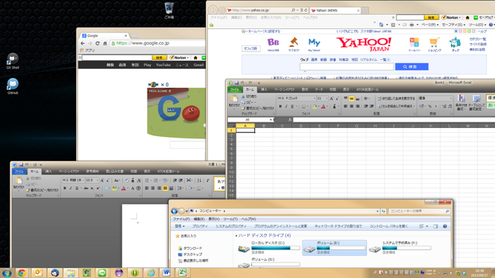Image resolution: width=495 pixels, height=278 pixels.
Task: Click the bullet list icon in Word
Action: 147,180
